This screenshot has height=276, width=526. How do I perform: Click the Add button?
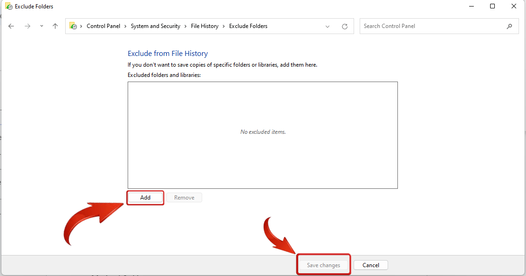(145, 197)
